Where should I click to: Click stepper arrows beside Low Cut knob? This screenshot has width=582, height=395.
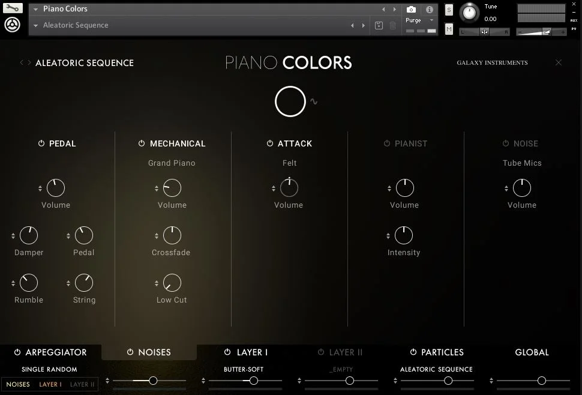pos(157,283)
